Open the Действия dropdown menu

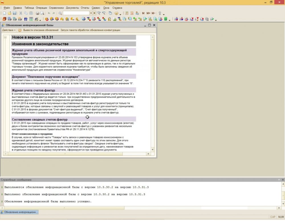pos(9,30)
